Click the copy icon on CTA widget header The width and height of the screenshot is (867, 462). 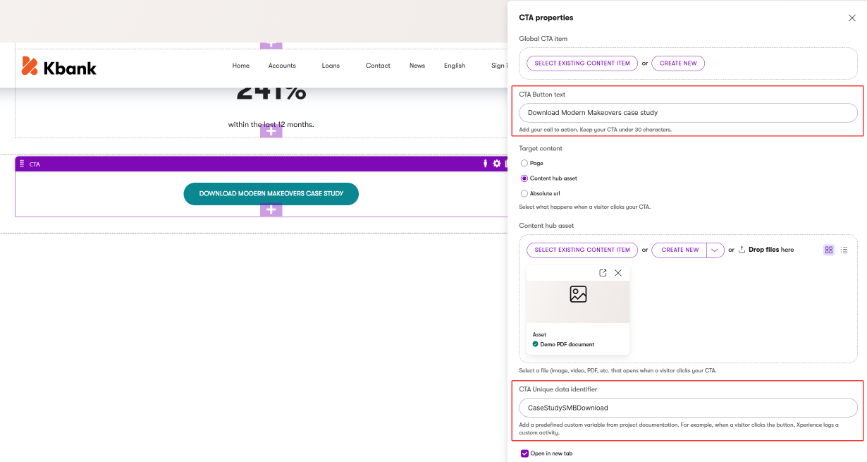click(507, 163)
